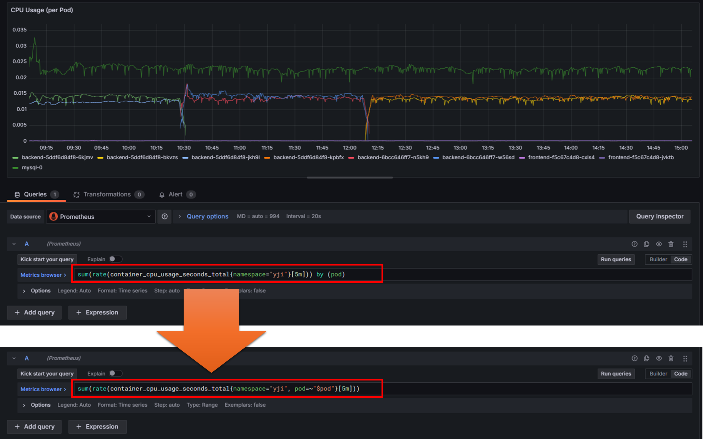The image size is (703, 439).
Task: Toggle the Explain switch in the bottom query
Action: click(x=115, y=373)
